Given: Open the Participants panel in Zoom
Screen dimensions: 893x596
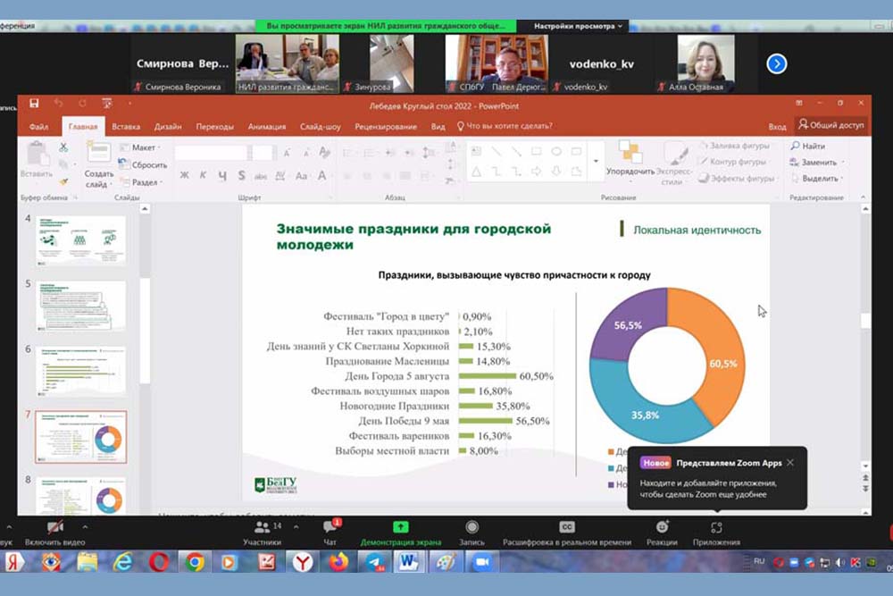Looking at the screenshot, I should tap(262, 533).
